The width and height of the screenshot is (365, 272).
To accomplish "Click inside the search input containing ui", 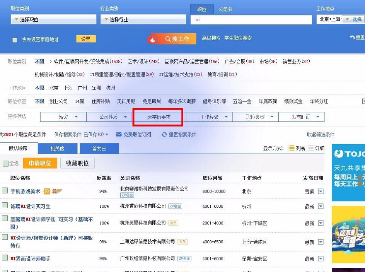I will pos(251,19).
